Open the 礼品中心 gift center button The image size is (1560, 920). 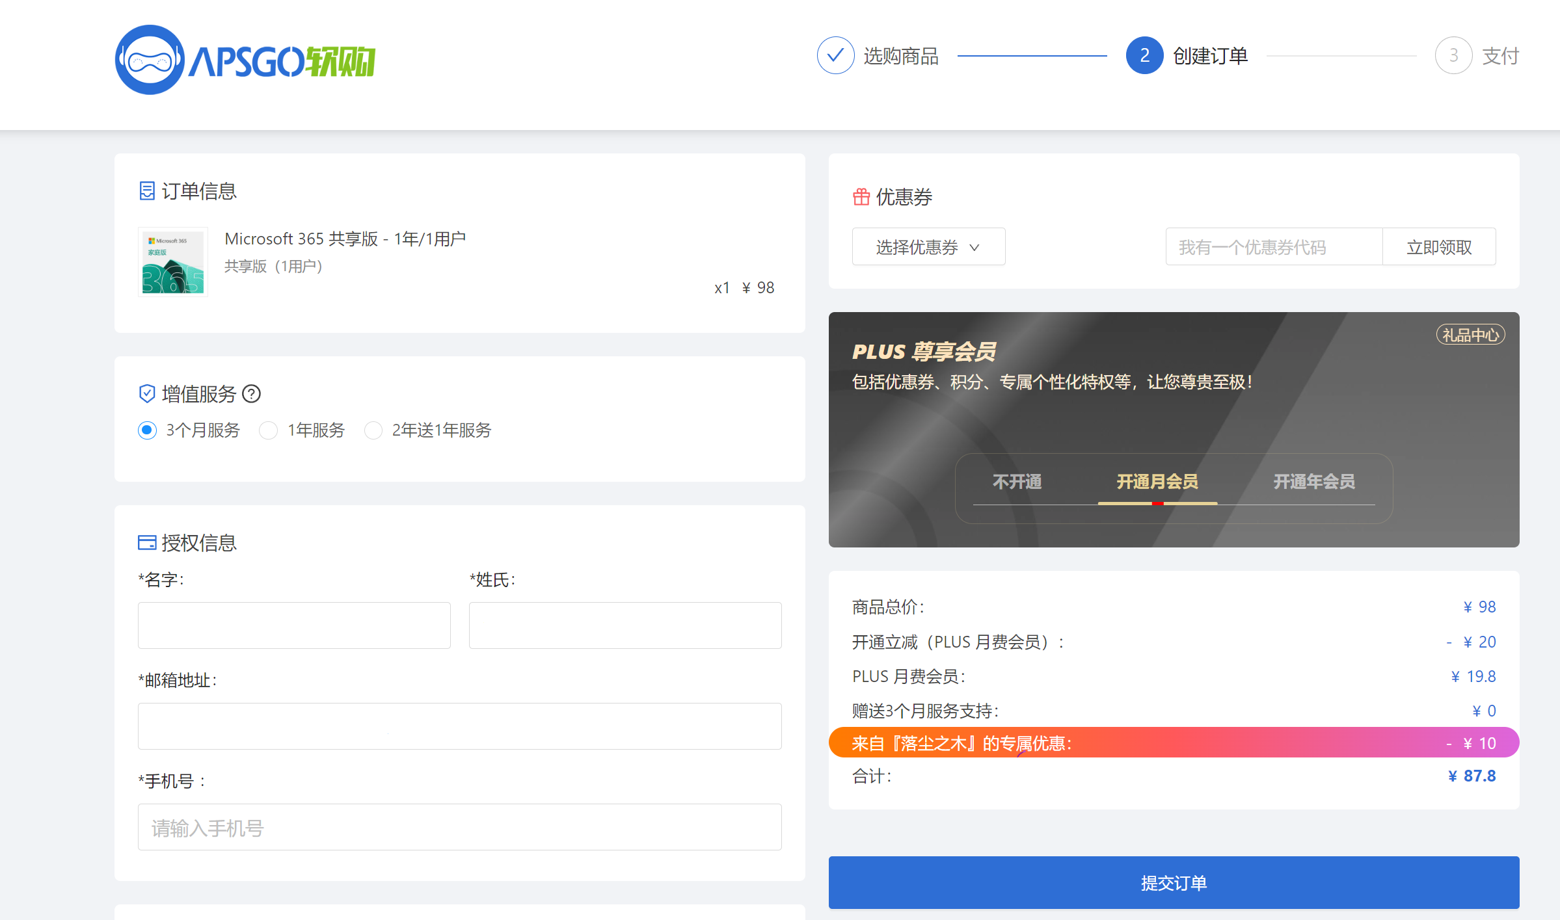coord(1470,335)
